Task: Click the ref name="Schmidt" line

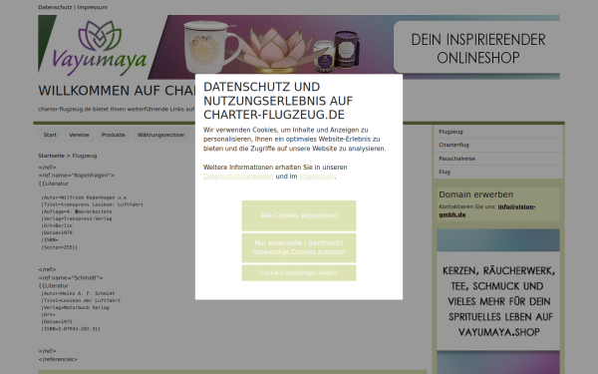Action: [x=71, y=278]
